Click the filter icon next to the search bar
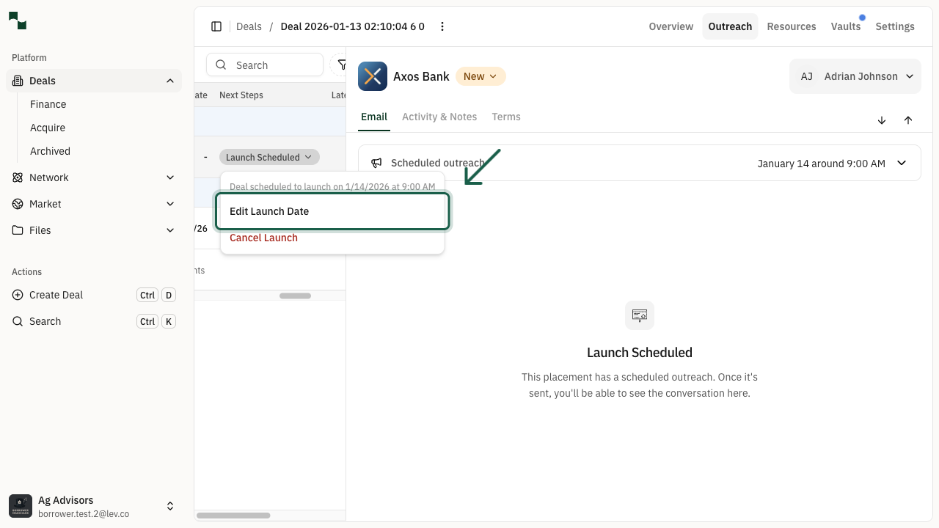 click(x=342, y=65)
